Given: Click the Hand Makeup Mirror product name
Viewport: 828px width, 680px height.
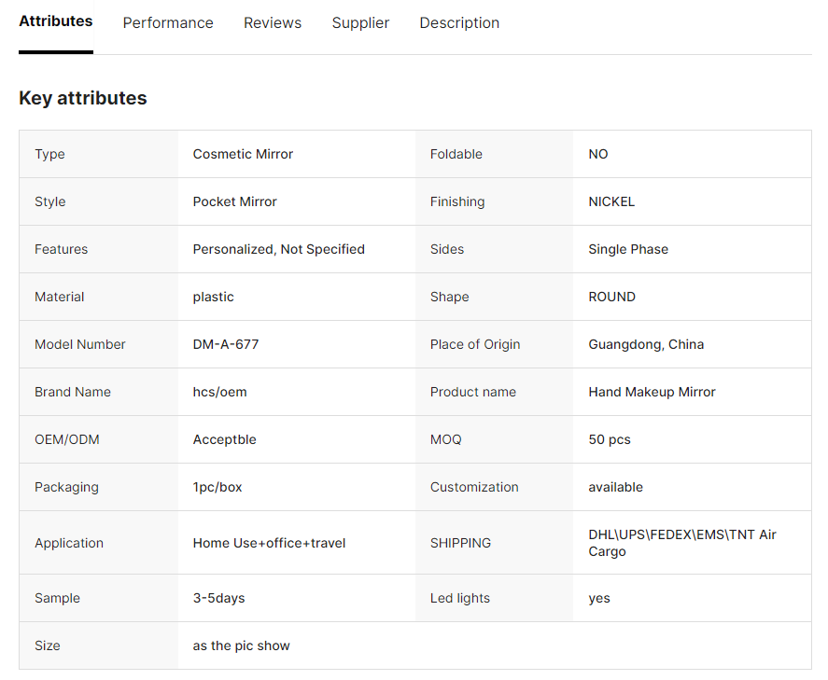Looking at the screenshot, I should coord(652,393).
